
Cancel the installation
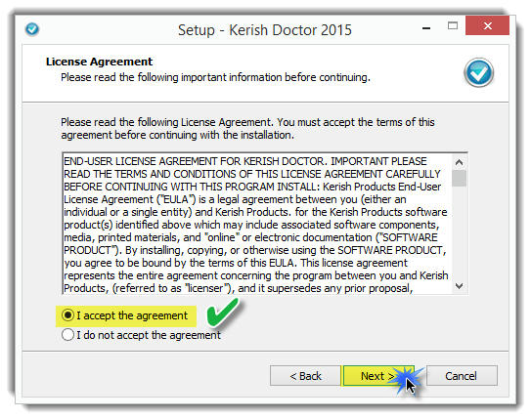pyautogui.click(x=462, y=376)
